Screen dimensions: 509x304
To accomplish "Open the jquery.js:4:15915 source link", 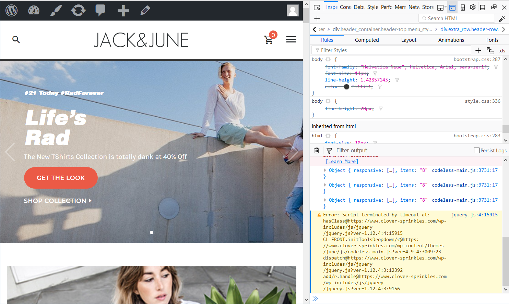I will click(x=474, y=215).
